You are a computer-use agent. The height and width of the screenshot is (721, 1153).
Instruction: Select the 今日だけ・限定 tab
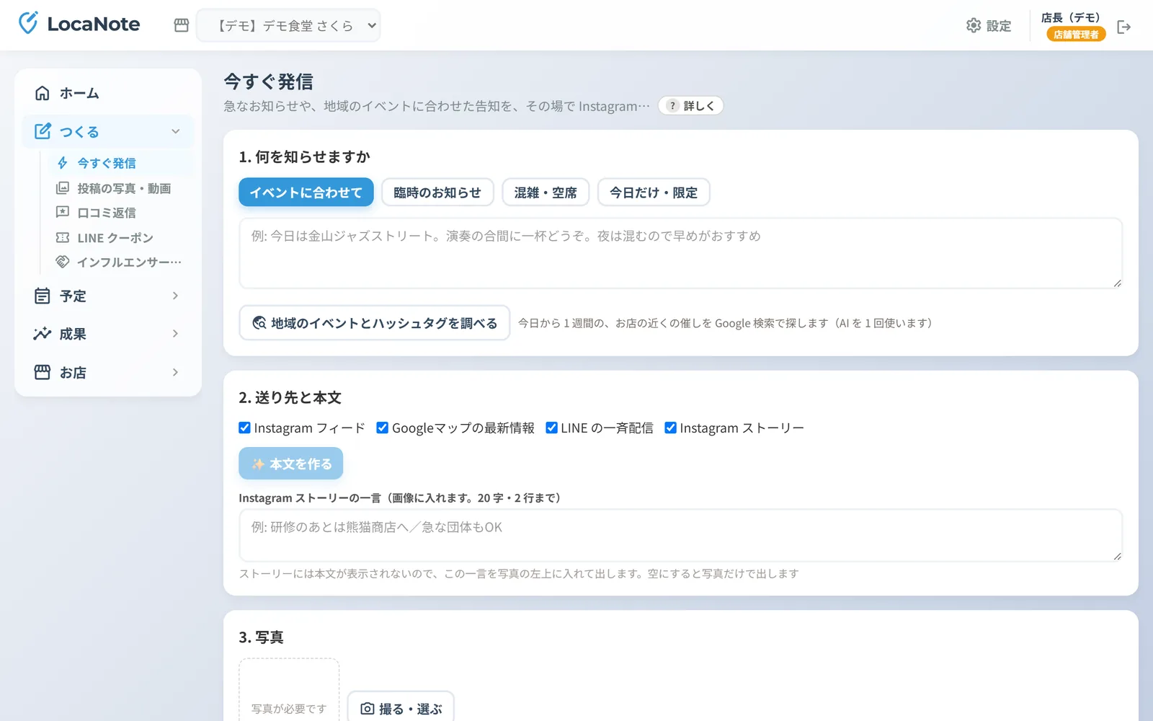(654, 193)
